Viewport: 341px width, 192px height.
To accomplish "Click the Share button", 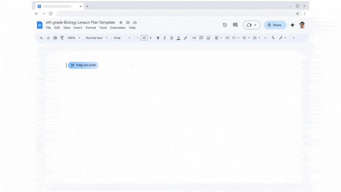I will point(275,25).
